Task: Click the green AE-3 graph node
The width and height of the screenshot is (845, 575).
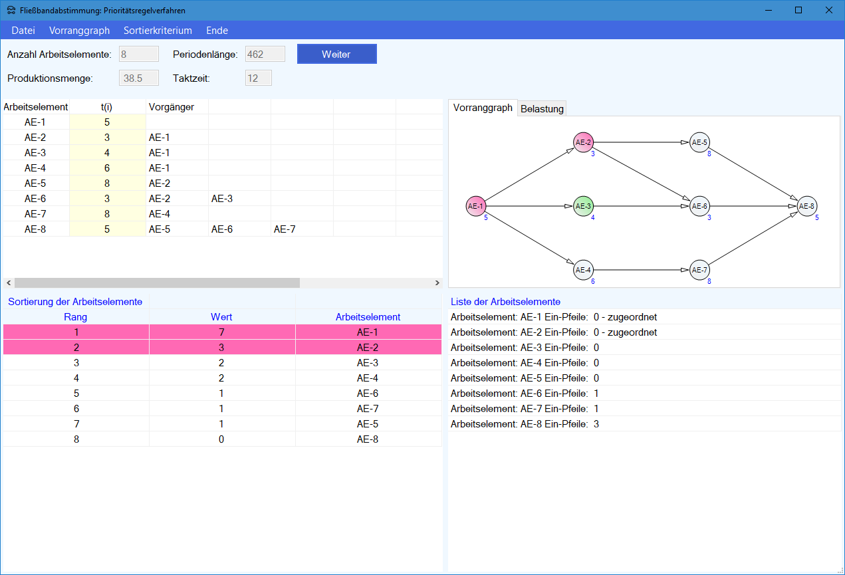Action: click(x=583, y=206)
